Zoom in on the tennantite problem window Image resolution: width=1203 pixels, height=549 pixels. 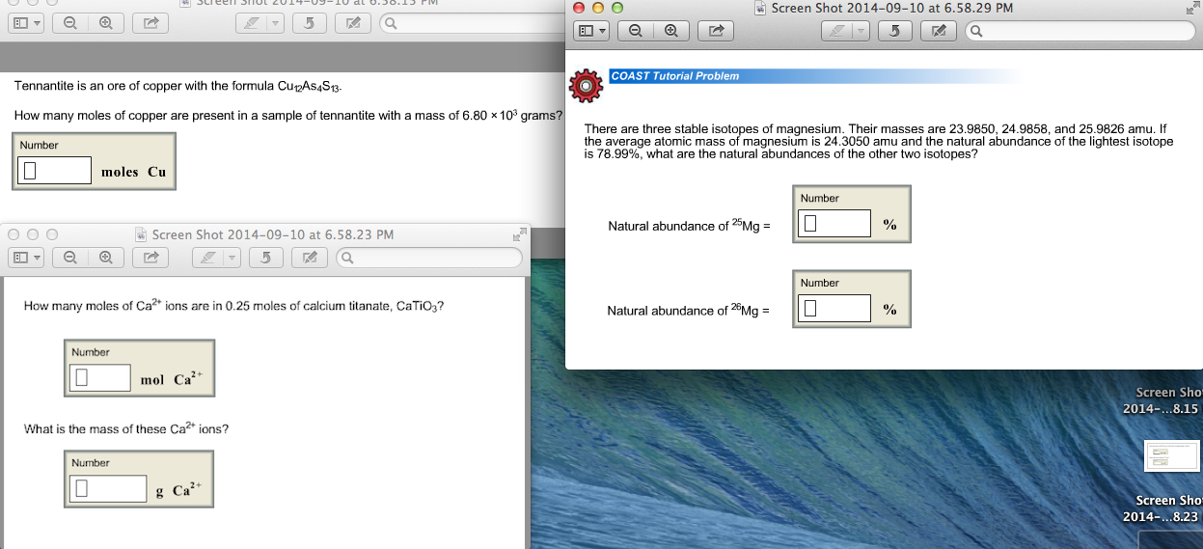click(x=105, y=23)
